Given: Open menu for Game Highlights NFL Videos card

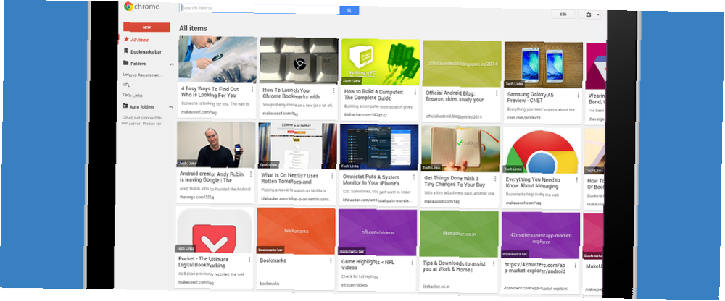Looking at the screenshot, I should 413,262.
